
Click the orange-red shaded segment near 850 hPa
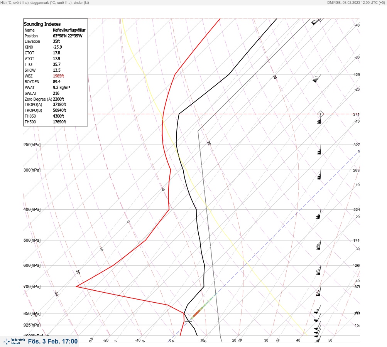[x=197, y=313]
